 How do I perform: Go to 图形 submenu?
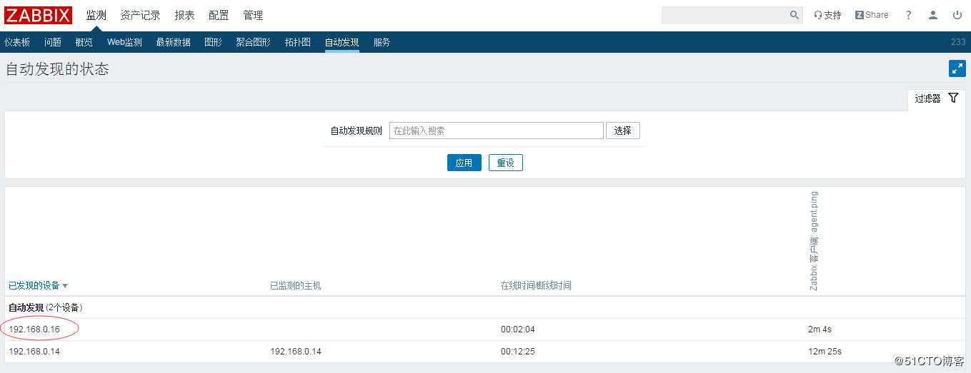click(x=213, y=42)
